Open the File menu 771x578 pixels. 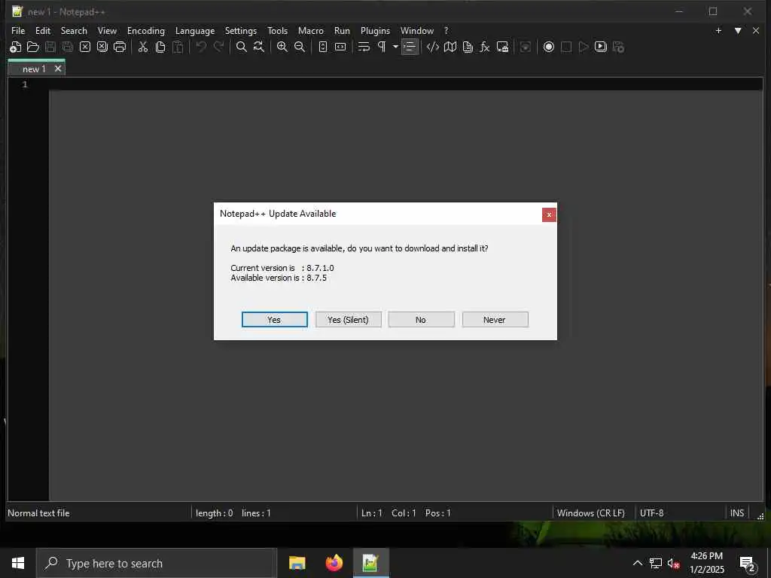click(x=18, y=30)
